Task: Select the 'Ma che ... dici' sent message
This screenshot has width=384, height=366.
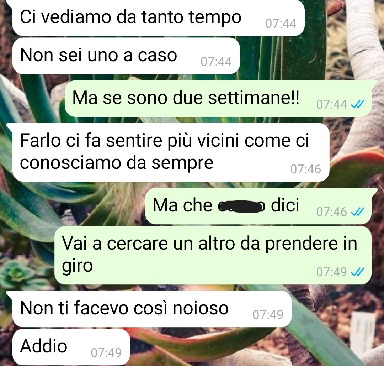Action: pyautogui.click(x=258, y=206)
